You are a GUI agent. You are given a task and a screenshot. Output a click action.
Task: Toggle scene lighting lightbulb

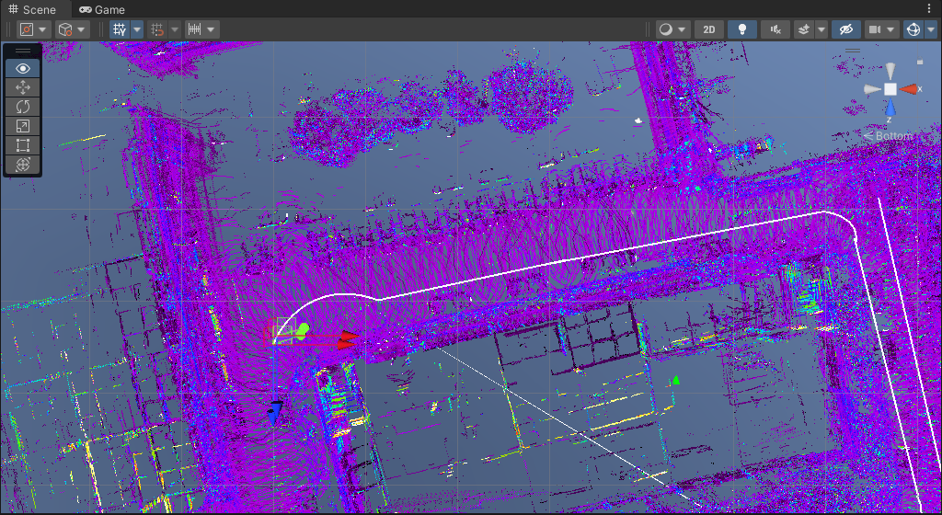[742, 29]
